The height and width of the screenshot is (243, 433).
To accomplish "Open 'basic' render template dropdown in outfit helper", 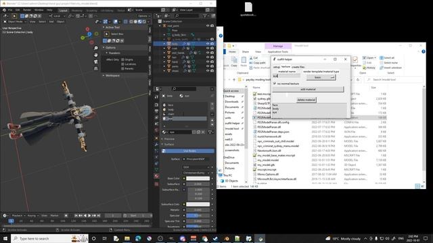I will pyautogui.click(x=321, y=78).
